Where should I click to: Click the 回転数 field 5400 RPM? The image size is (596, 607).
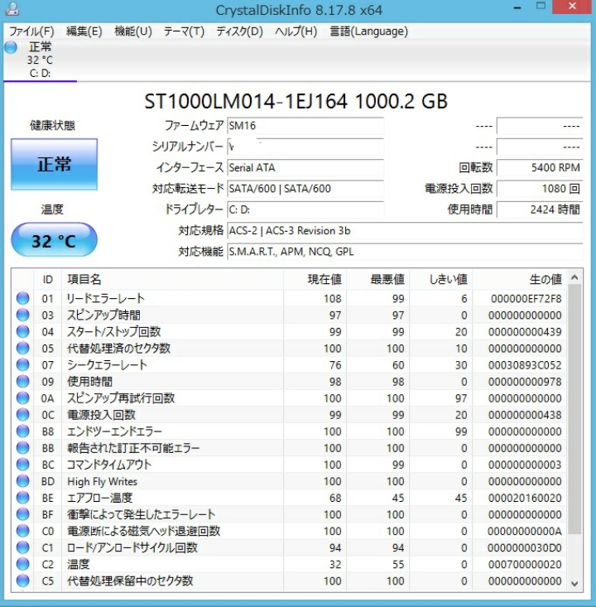click(540, 167)
